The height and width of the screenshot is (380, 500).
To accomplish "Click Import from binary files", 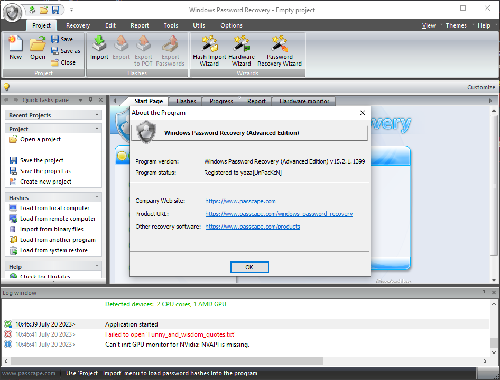I will click(x=47, y=229).
